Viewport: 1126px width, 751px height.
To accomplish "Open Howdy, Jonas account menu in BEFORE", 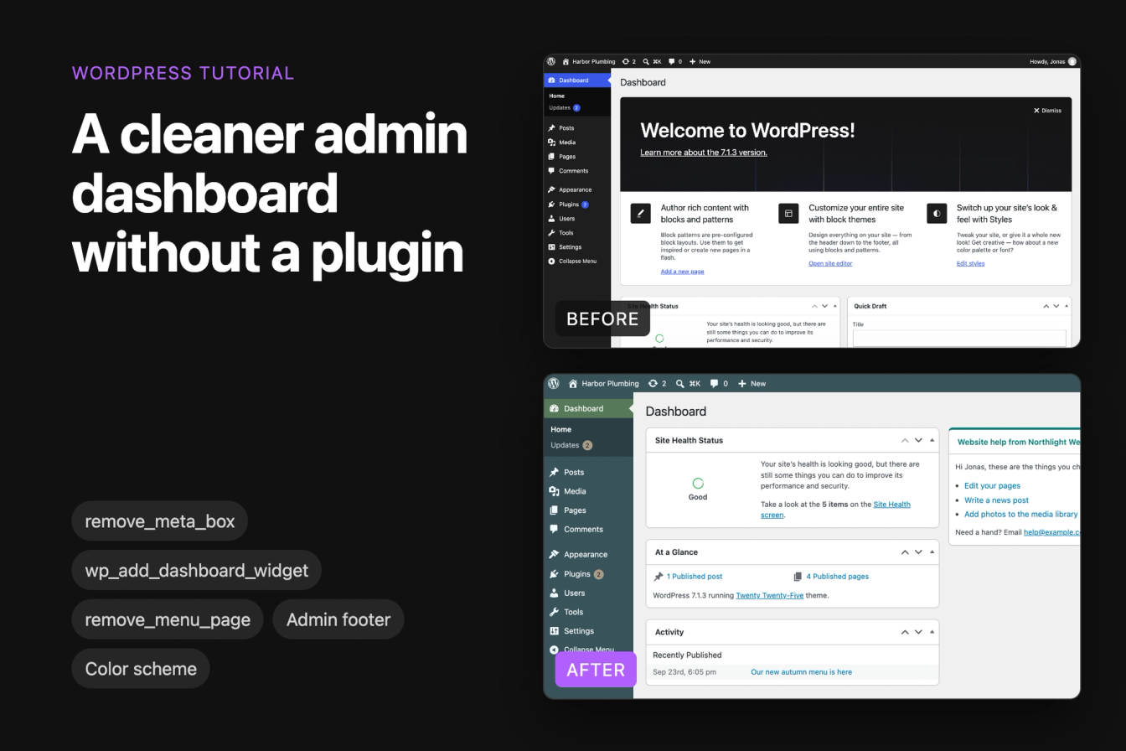I will 1053,61.
